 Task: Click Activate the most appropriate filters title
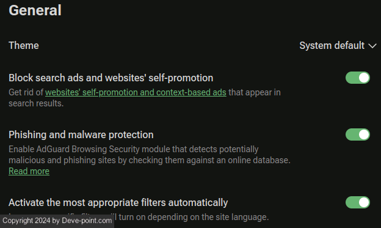click(x=118, y=203)
